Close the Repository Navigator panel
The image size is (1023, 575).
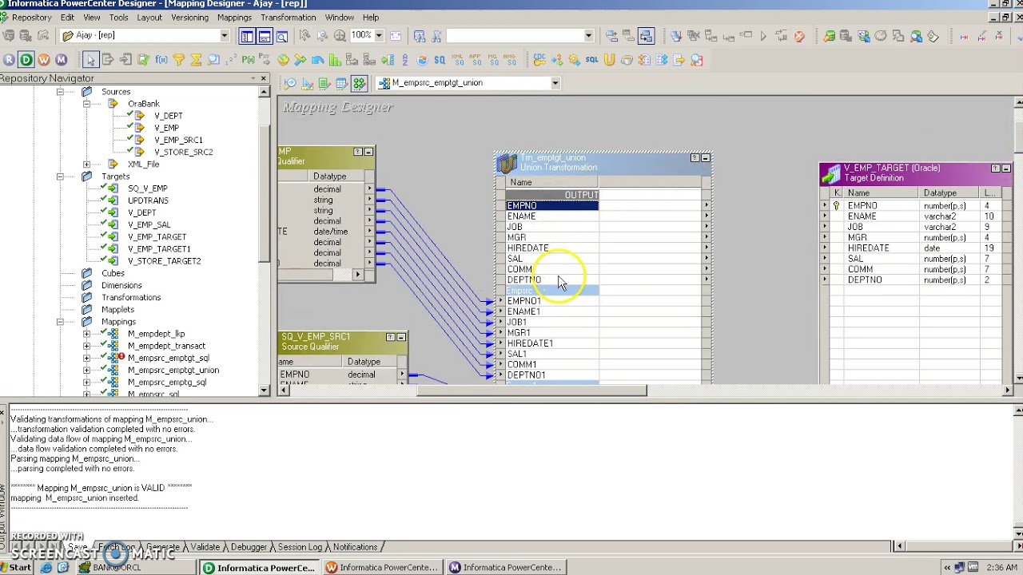tap(264, 78)
